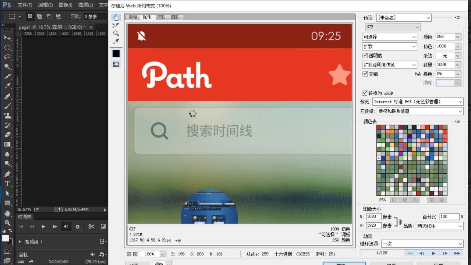The width and height of the screenshot is (471, 265).
Task: Switch to the 双联 tab
Action: click(x=161, y=17)
